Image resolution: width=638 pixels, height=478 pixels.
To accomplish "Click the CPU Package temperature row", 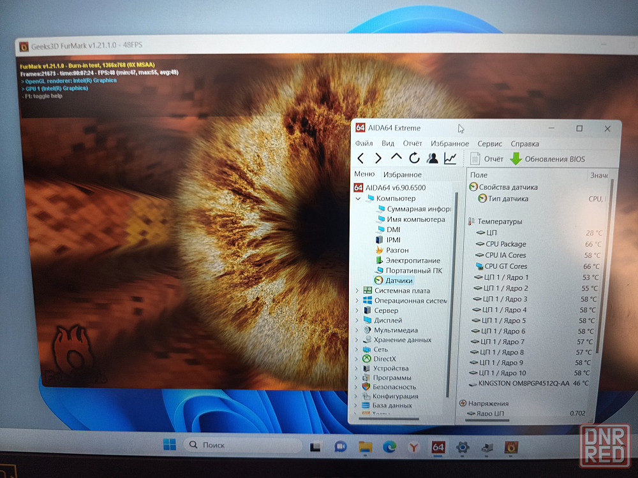I will [537, 244].
